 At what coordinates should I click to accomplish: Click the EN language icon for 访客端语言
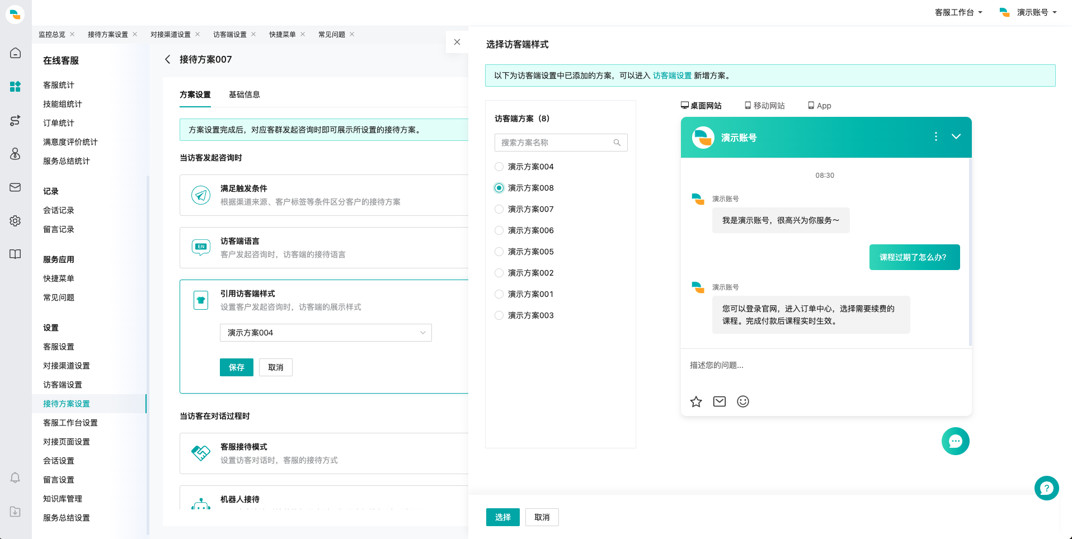tap(201, 248)
